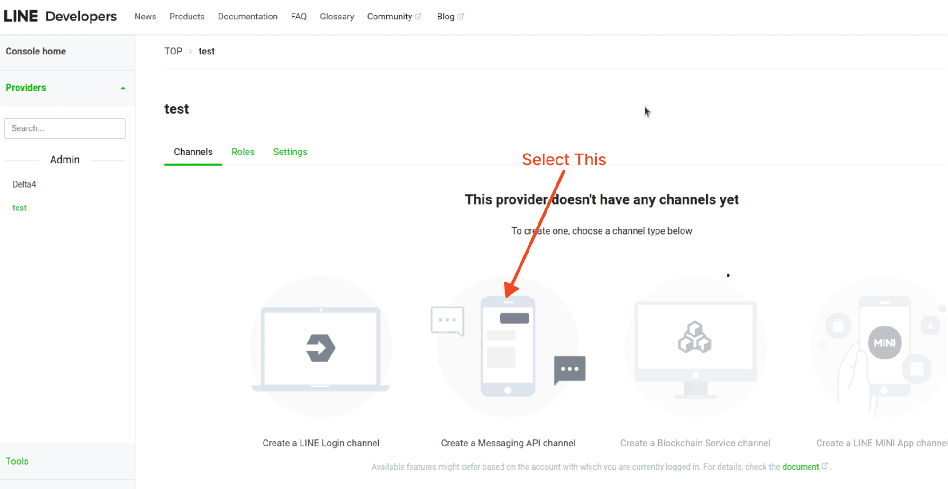
Task: Go to Console home
Action: (x=36, y=51)
